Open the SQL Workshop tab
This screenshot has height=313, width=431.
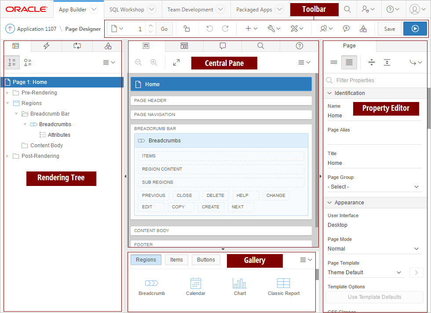coord(132,9)
